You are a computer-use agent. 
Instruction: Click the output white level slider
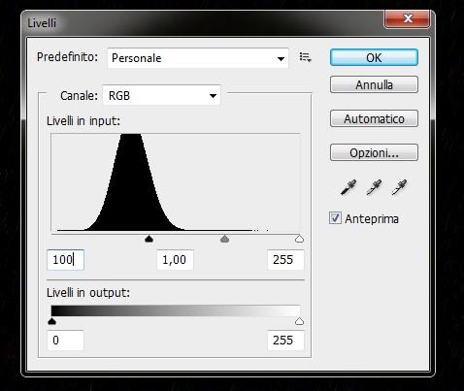(x=300, y=321)
